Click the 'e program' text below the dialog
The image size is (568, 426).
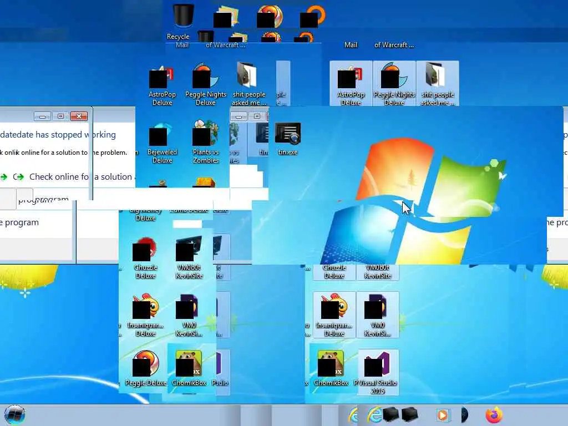click(x=19, y=222)
